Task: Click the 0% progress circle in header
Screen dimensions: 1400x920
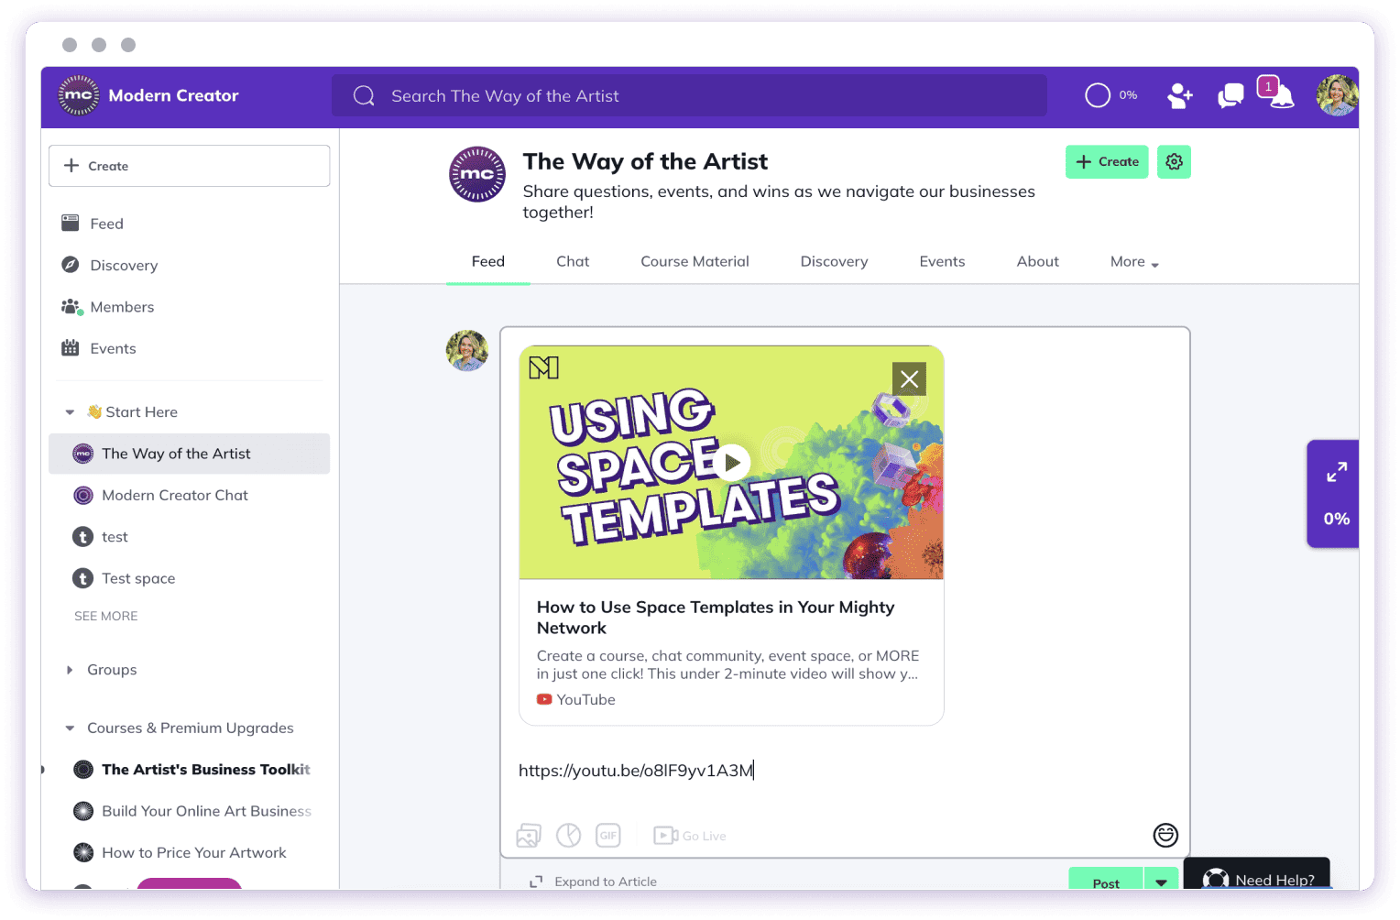Action: (1098, 95)
